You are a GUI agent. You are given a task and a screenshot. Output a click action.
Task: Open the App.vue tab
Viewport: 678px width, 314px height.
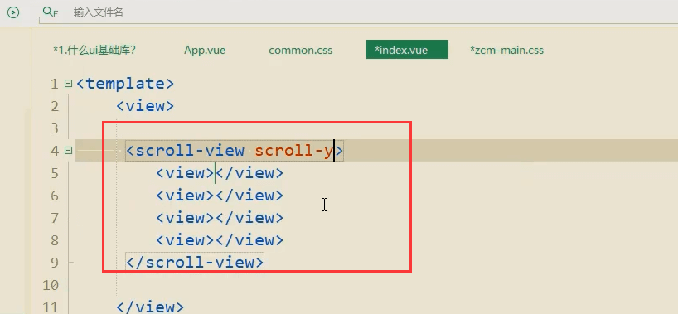(x=205, y=50)
